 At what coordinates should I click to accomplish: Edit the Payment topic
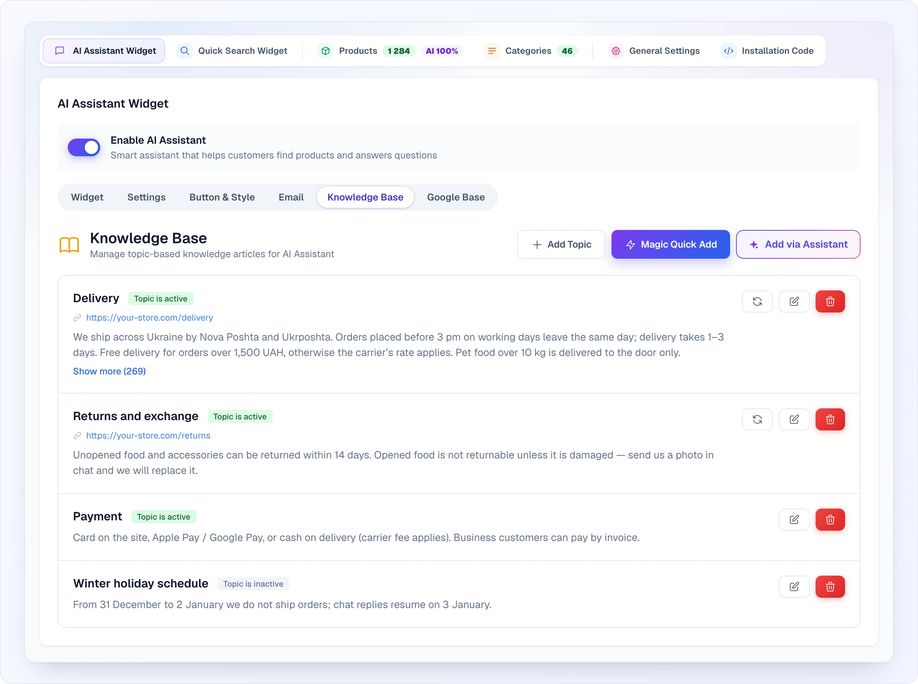click(794, 520)
